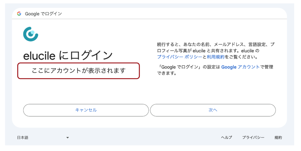Image resolution: width=301 pixels, height=151 pixels.
Task: Open the footer 規約 link
Action: 278,138
